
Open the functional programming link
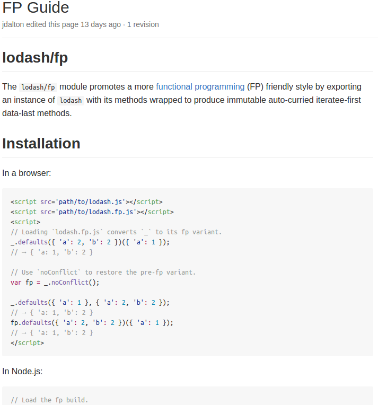pos(200,87)
